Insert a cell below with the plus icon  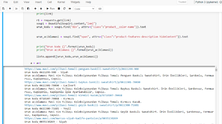point(10,9)
